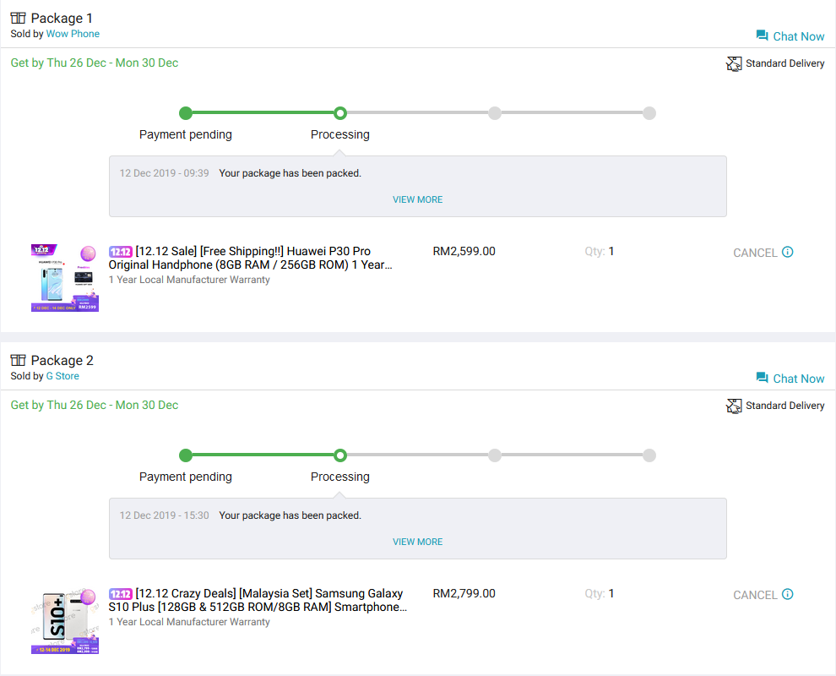Click Package 2 delivery date estimate
Viewport: 836px width, 676px height.
coord(95,406)
